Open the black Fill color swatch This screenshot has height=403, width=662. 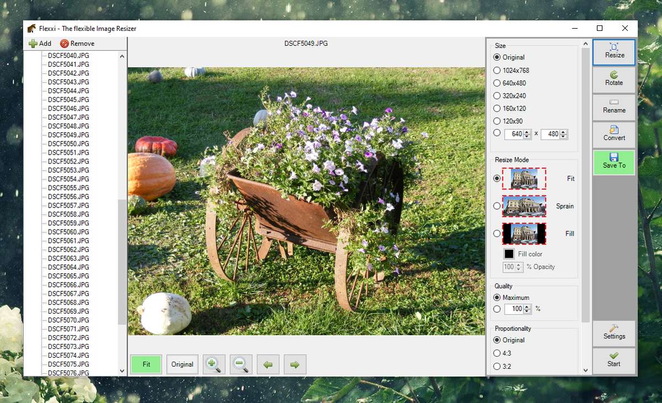point(509,254)
